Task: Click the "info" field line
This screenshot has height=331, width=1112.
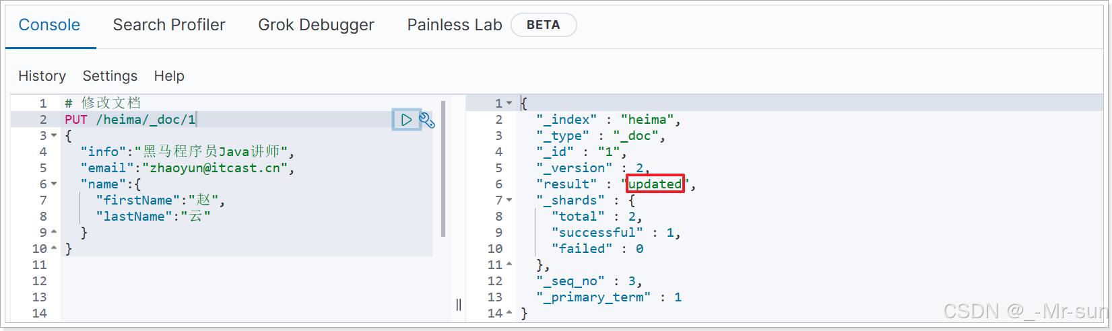Action: coord(187,151)
